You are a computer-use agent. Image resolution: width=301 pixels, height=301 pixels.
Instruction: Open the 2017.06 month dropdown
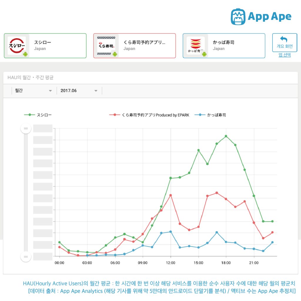(79, 91)
